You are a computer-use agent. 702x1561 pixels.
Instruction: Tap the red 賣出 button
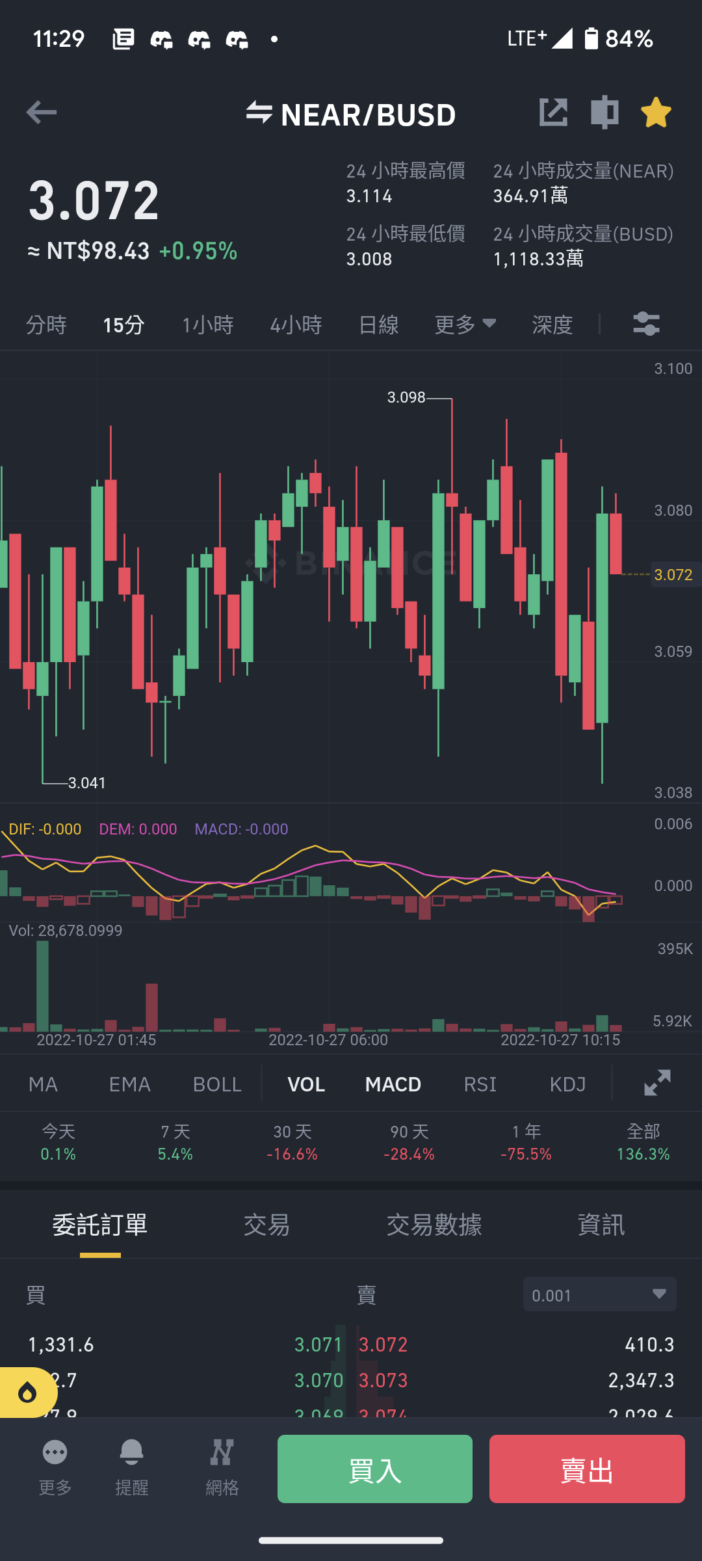(x=587, y=1469)
